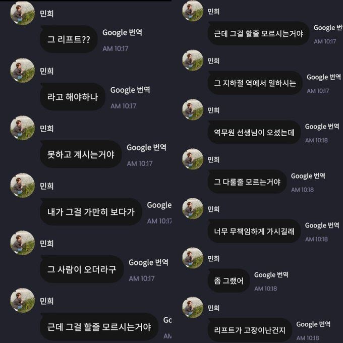
Task: Select the '너무 무책임하게 가시길래' bubble
Action: 254,231
